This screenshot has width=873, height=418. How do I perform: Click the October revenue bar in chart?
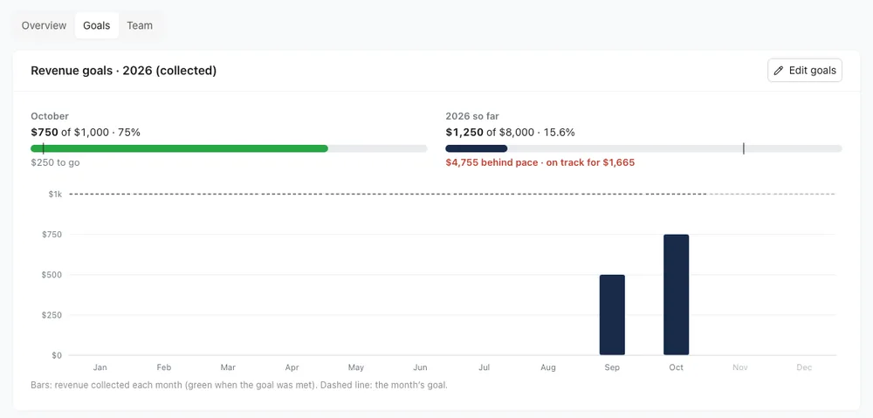pyautogui.click(x=677, y=294)
